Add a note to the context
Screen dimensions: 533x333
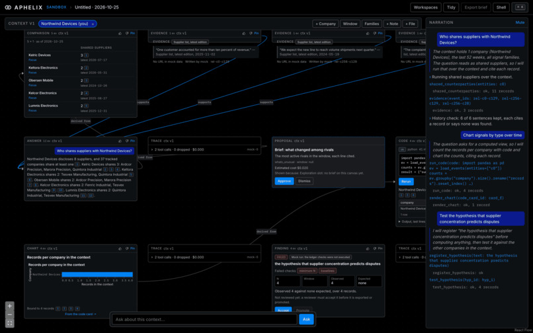[392, 24]
